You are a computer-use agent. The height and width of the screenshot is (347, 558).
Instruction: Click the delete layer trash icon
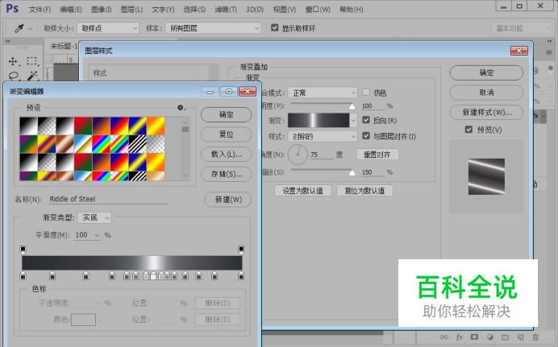[535, 337]
